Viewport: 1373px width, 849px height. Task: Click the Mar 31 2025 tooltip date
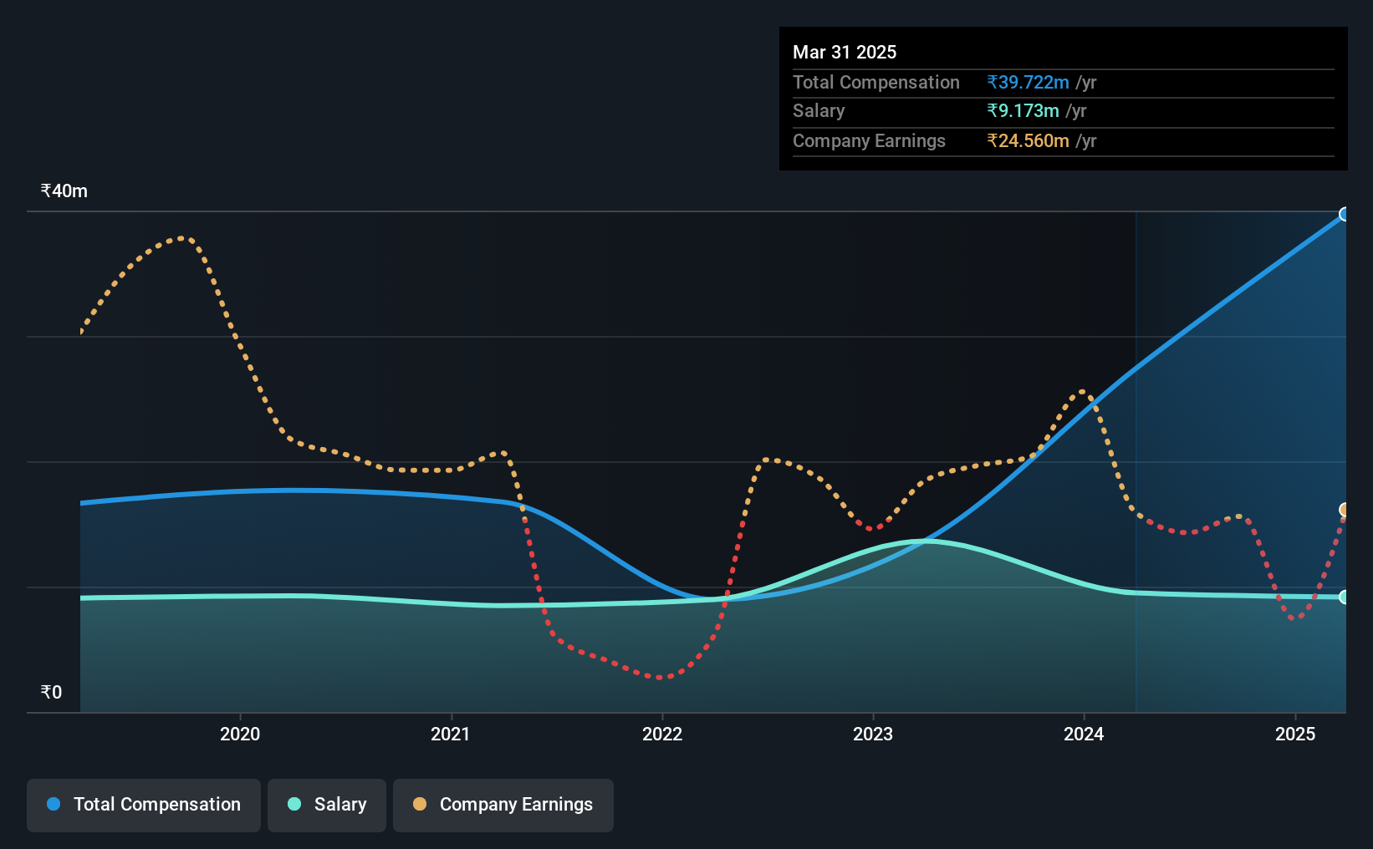pos(845,52)
